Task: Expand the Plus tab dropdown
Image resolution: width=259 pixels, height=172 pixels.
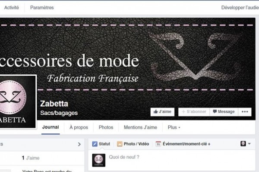Action: point(174,127)
